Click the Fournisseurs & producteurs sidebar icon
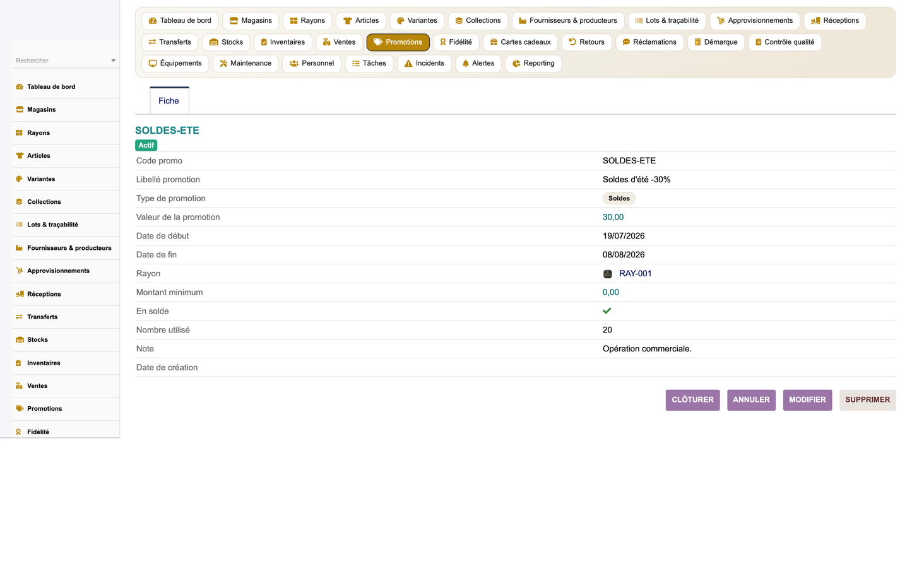The height and width of the screenshot is (564, 912). pos(20,248)
